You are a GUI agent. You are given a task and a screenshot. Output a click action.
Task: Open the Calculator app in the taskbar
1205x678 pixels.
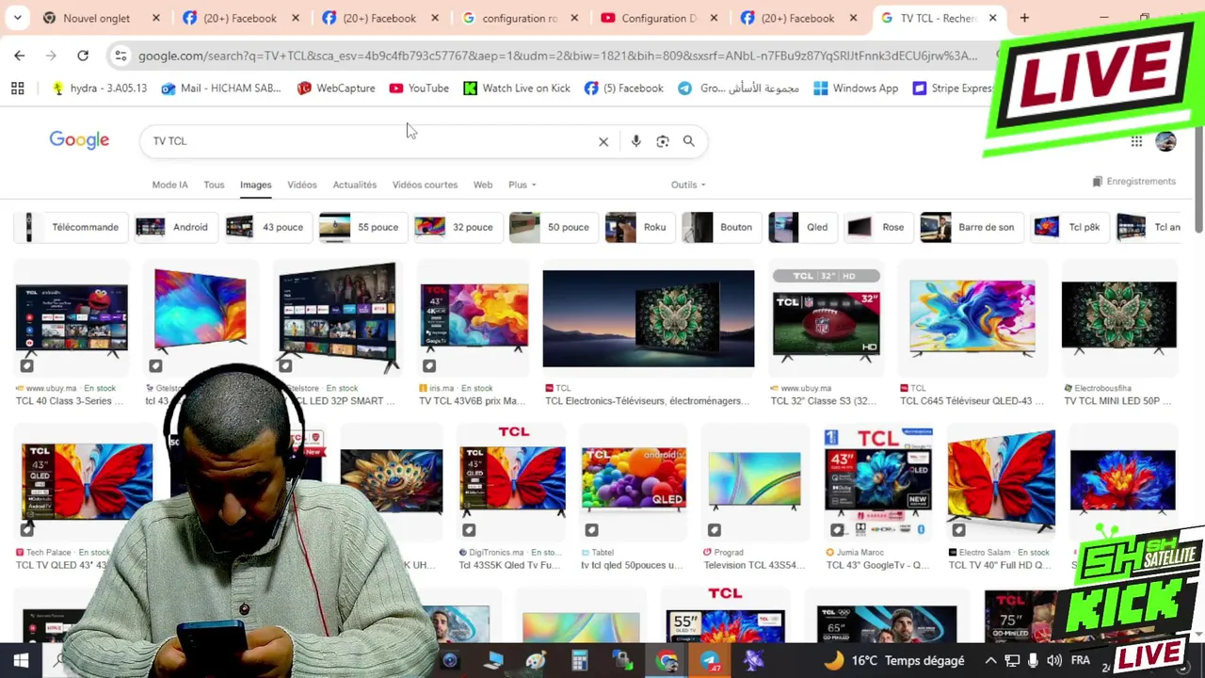point(579,661)
